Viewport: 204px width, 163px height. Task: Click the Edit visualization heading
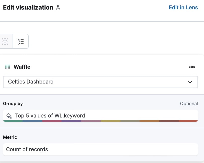[x=28, y=8]
